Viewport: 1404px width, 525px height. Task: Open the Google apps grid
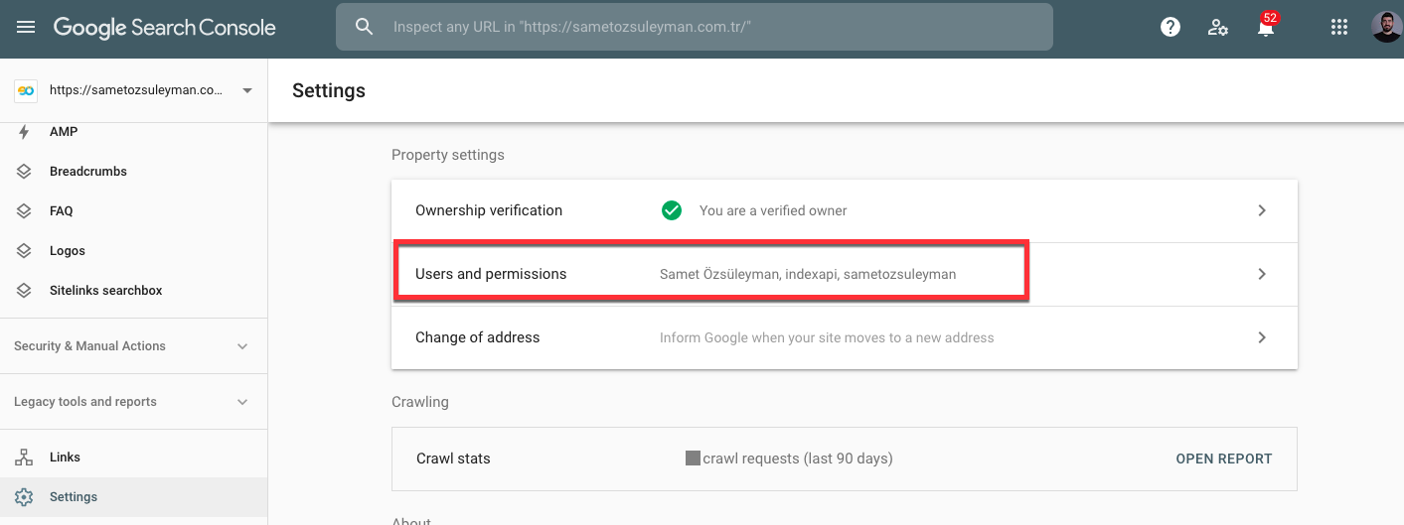1338,28
